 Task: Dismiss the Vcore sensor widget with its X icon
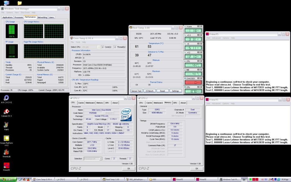[201, 26]
